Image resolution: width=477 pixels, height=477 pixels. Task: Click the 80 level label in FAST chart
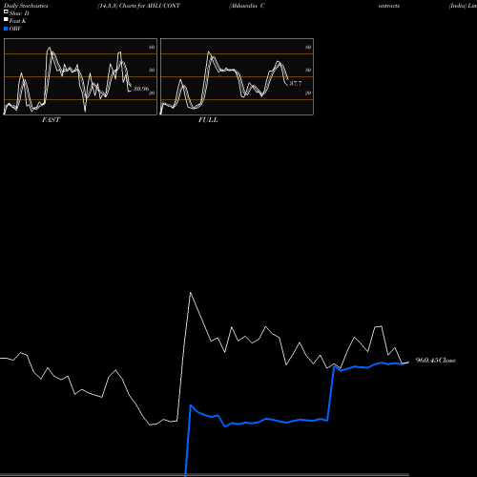click(x=152, y=47)
